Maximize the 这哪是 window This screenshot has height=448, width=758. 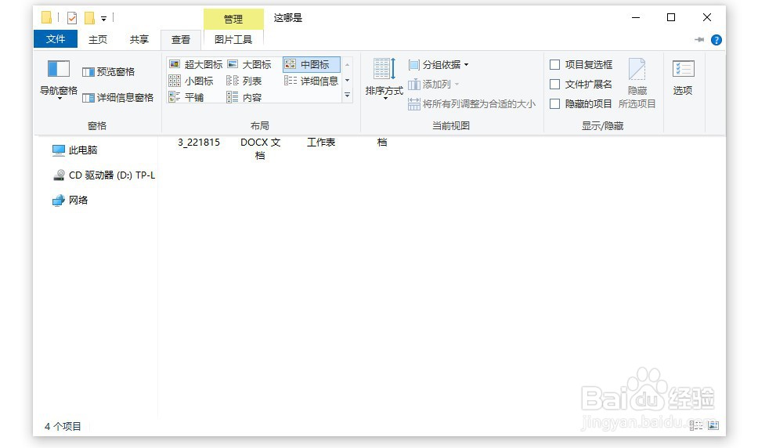pyautogui.click(x=671, y=18)
